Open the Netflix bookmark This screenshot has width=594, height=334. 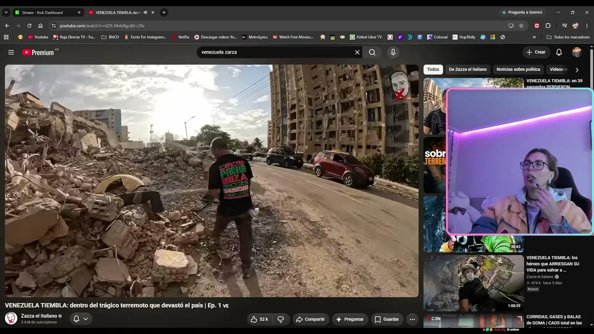click(x=181, y=37)
